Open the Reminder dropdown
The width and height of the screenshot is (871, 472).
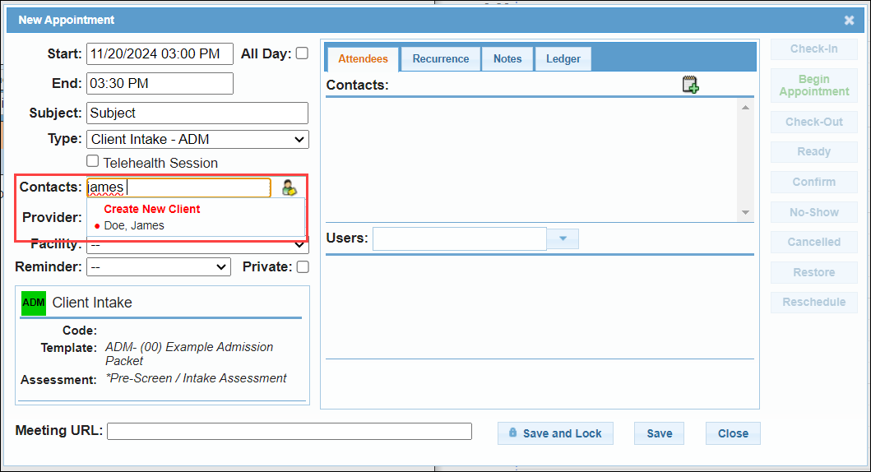tap(159, 267)
